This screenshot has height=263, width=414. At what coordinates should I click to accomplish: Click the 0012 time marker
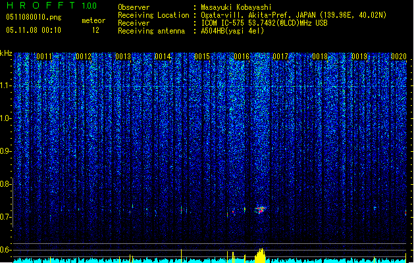[x=84, y=57]
